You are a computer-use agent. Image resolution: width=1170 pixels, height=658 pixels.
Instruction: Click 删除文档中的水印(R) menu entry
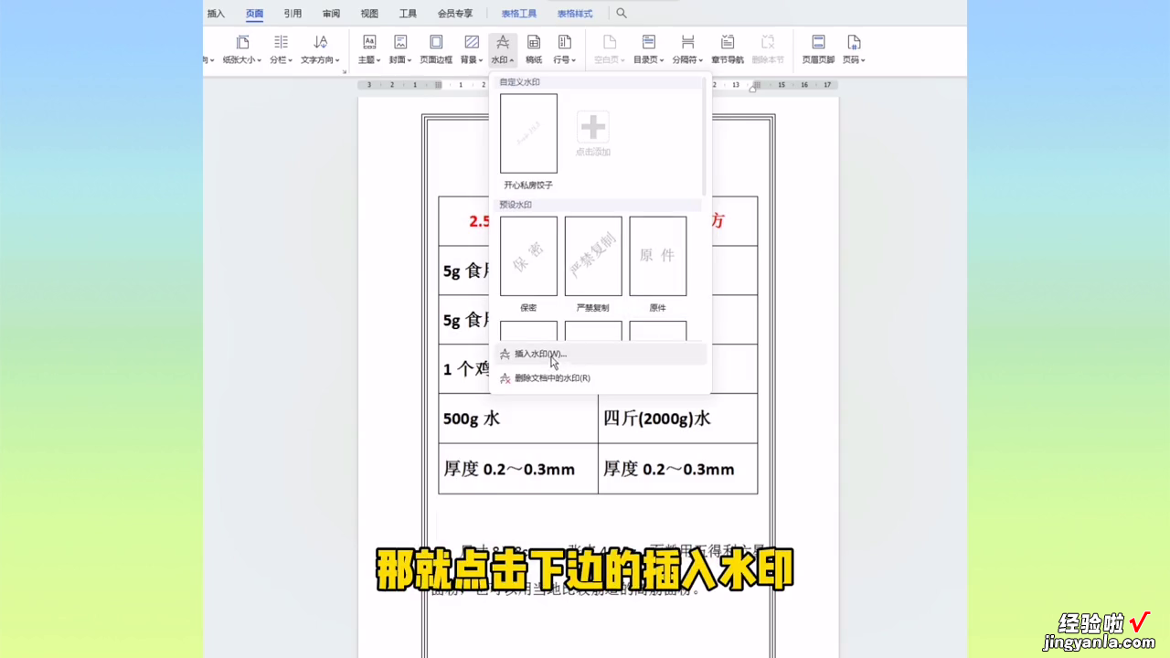coord(601,377)
